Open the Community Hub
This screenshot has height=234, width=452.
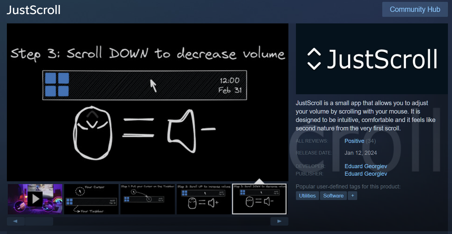tap(414, 9)
